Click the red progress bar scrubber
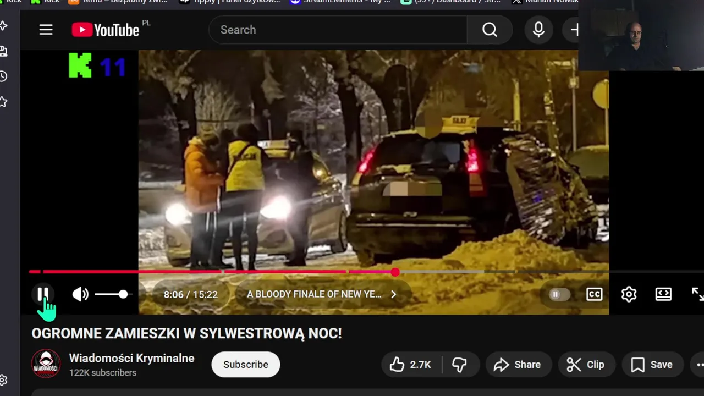 pos(395,272)
